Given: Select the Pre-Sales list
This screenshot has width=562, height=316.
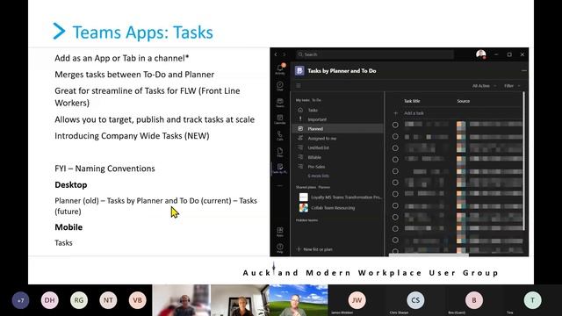Looking at the screenshot, I should tap(338, 167).
